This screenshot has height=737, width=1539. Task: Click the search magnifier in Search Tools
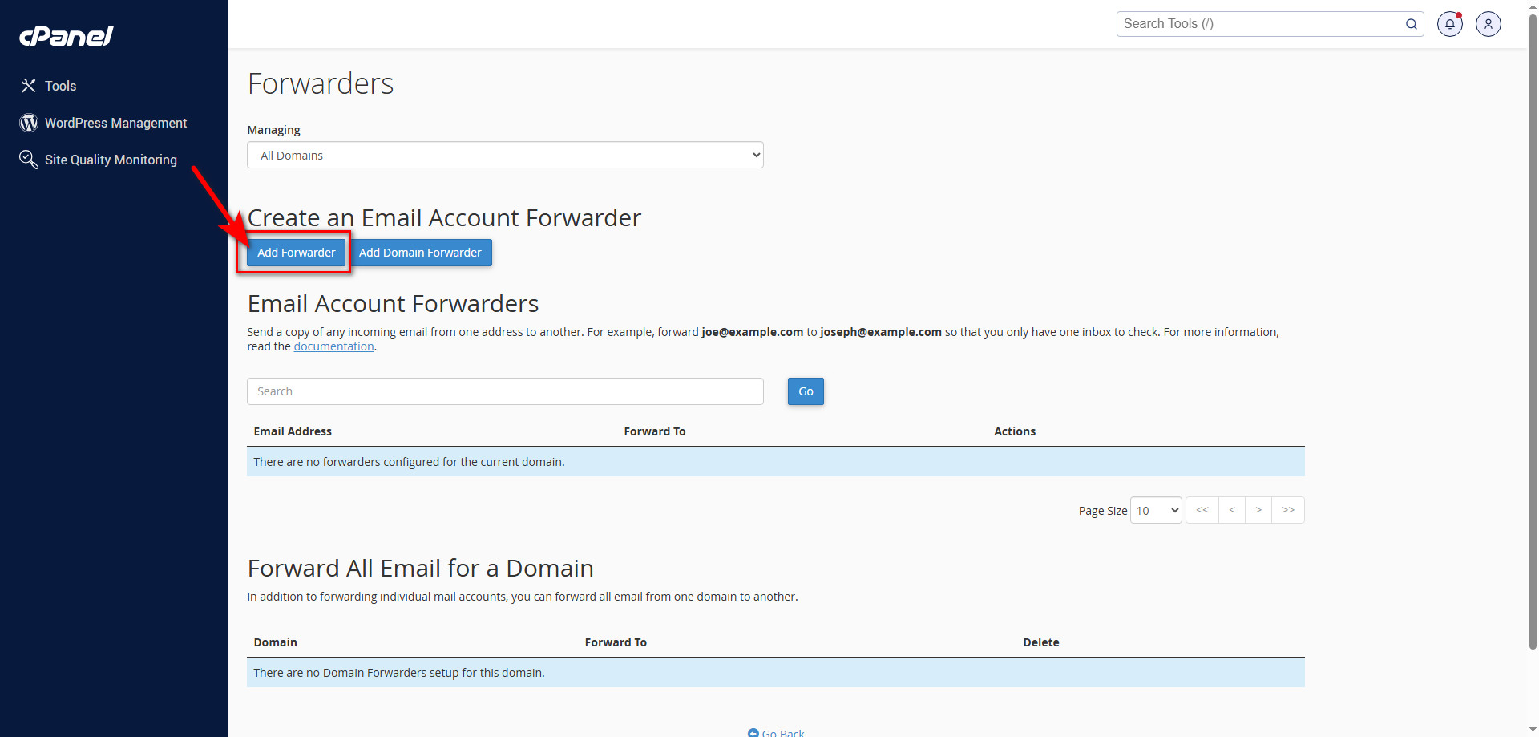[1411, 24]
